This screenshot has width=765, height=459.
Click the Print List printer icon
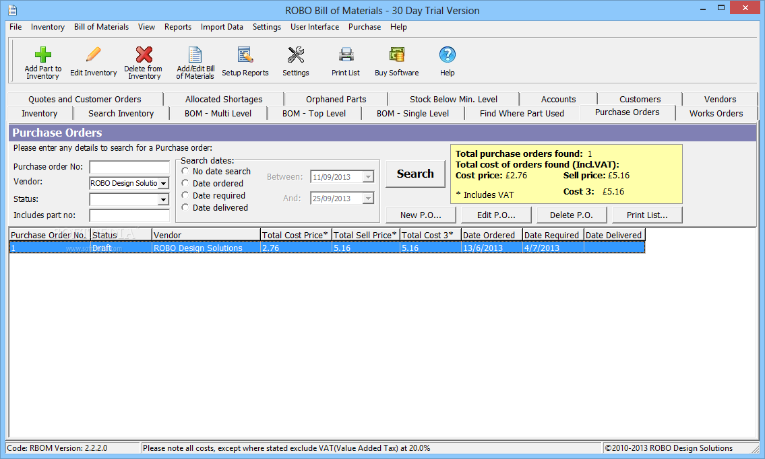tap(346, 55)
